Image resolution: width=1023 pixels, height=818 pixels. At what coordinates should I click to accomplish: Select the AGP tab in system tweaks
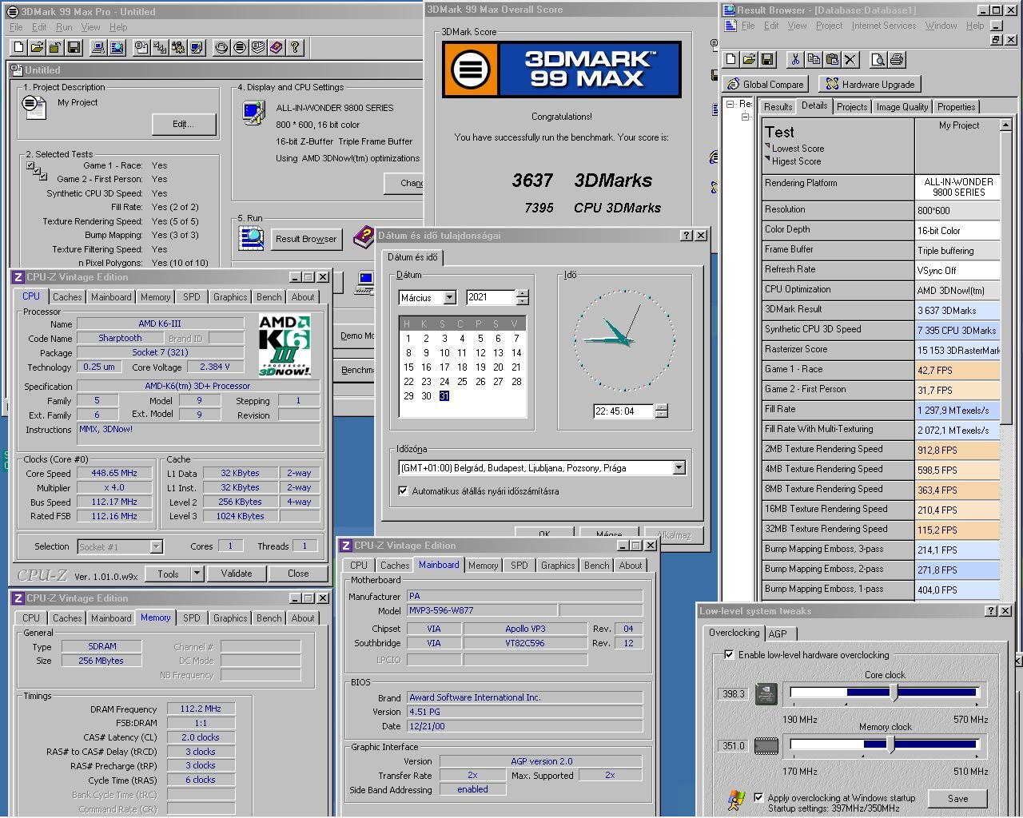(778, 633)
